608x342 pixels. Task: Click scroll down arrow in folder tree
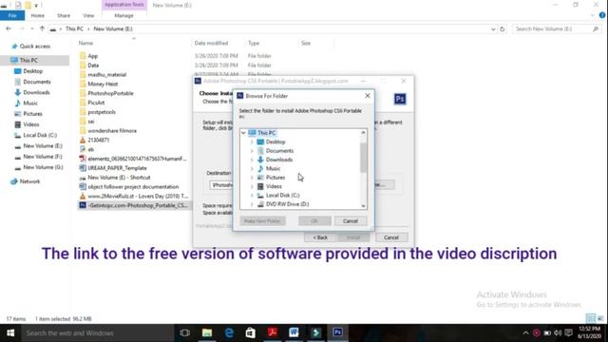tap(363, 206)
